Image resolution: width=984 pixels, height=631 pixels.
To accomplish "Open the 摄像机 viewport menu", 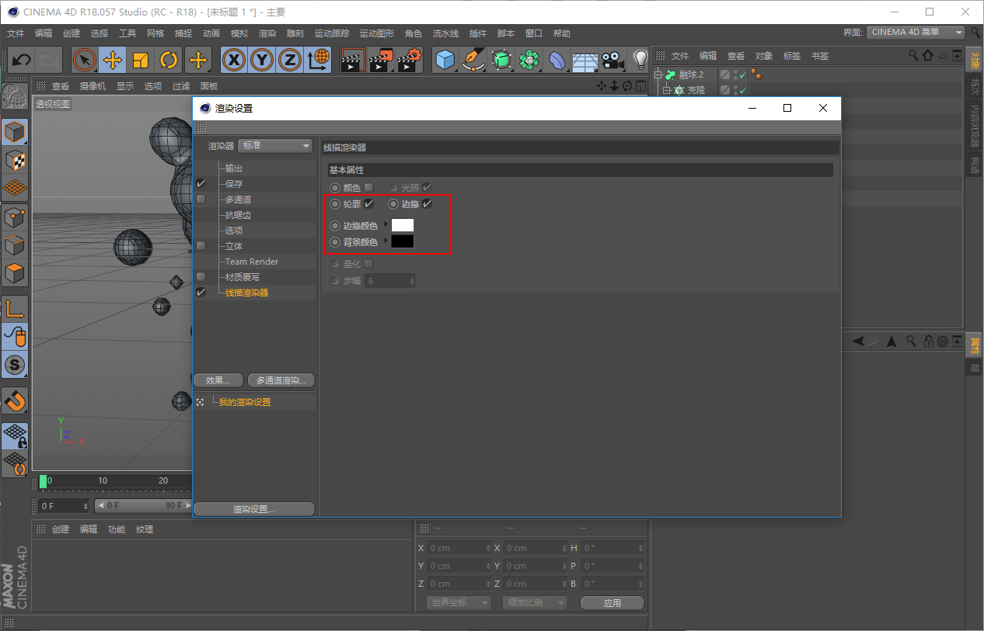I will pyautogui.click(x=92, y=86).
